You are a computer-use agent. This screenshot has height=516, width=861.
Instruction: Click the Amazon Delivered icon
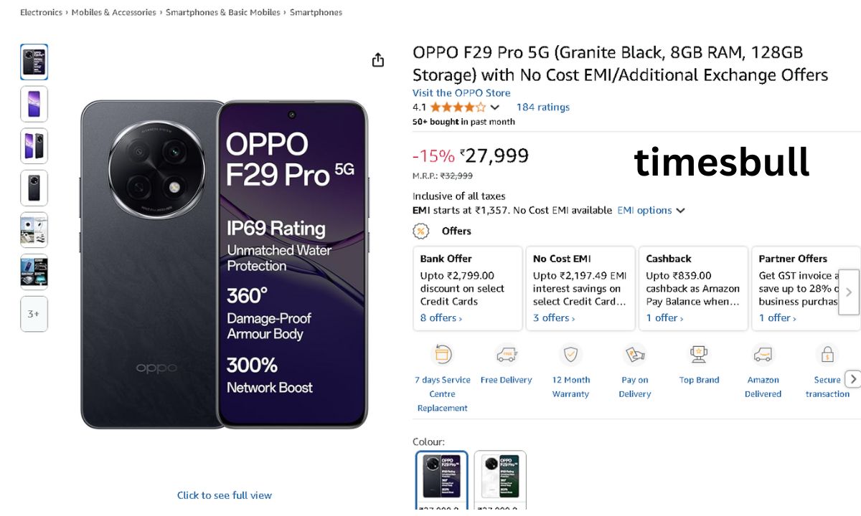(x=763, y=355)
